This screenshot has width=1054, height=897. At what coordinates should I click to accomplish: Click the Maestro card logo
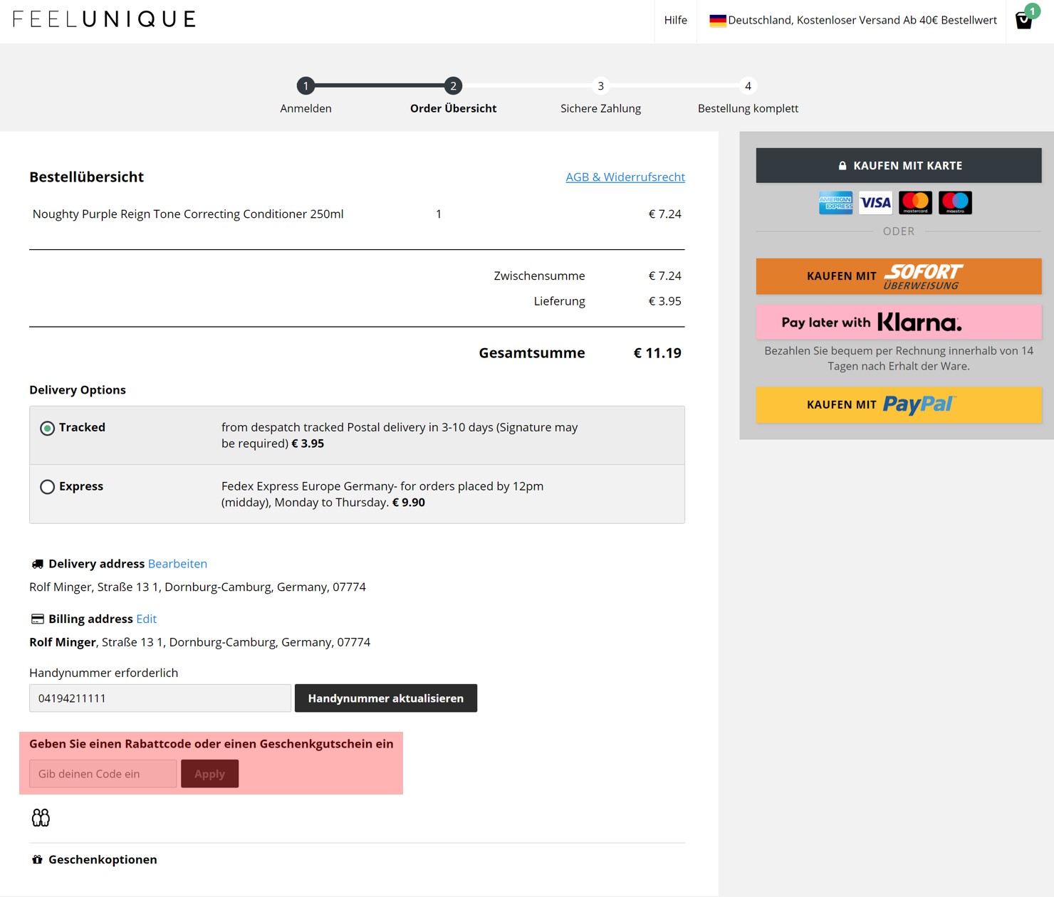click(x=955, y=203)
